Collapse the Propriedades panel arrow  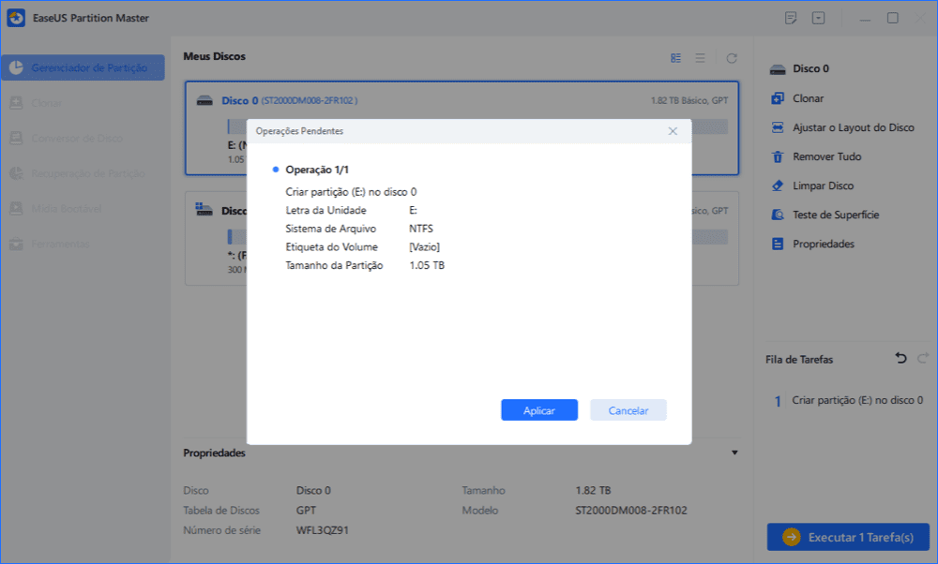click(x=734, y=453)
